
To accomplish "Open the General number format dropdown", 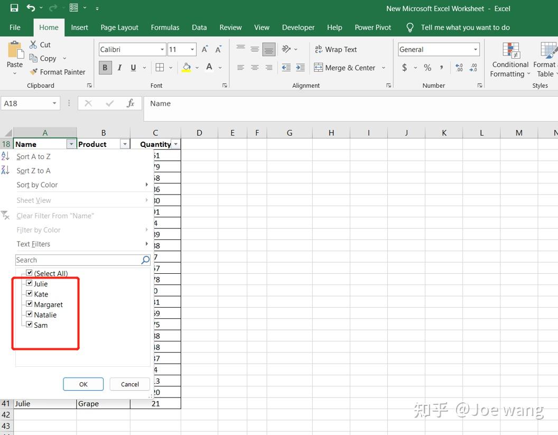I will point(476,50).
